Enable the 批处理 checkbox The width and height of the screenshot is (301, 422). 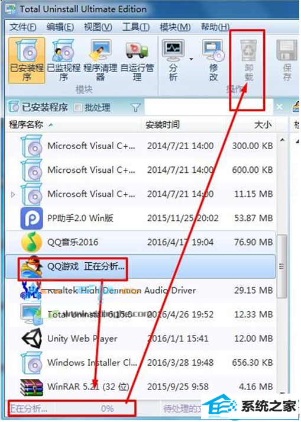(78, 108)
